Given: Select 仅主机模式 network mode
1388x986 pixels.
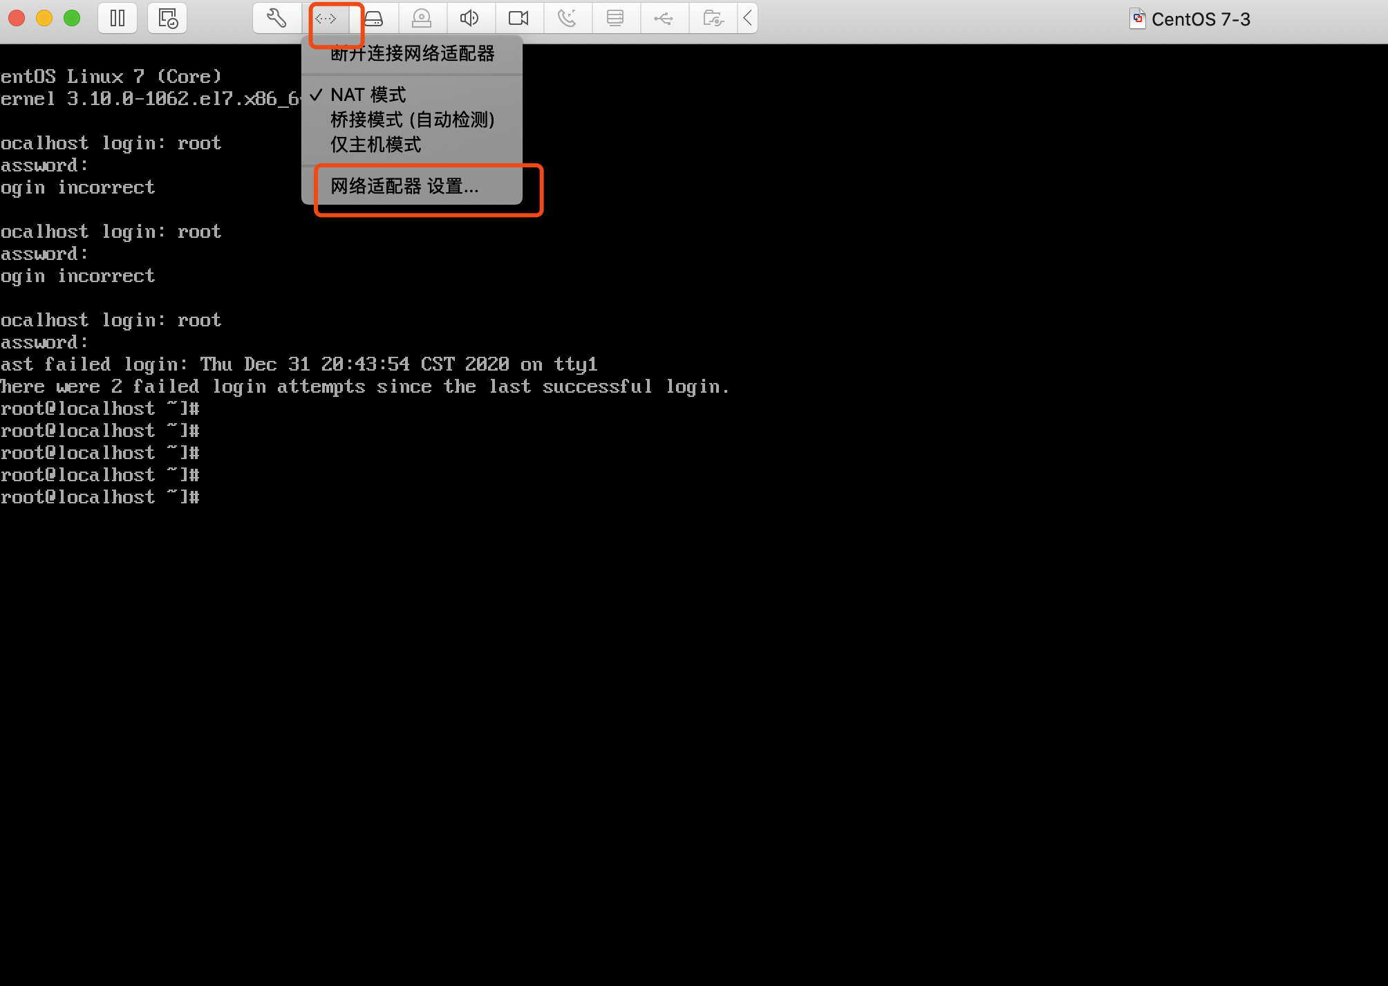Looking at the screenshot, I should tap(376, 145).
